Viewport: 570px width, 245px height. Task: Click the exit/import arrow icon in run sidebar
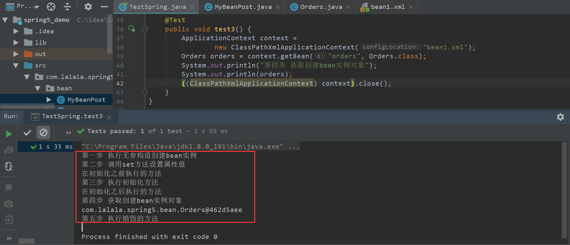(9, 219)
